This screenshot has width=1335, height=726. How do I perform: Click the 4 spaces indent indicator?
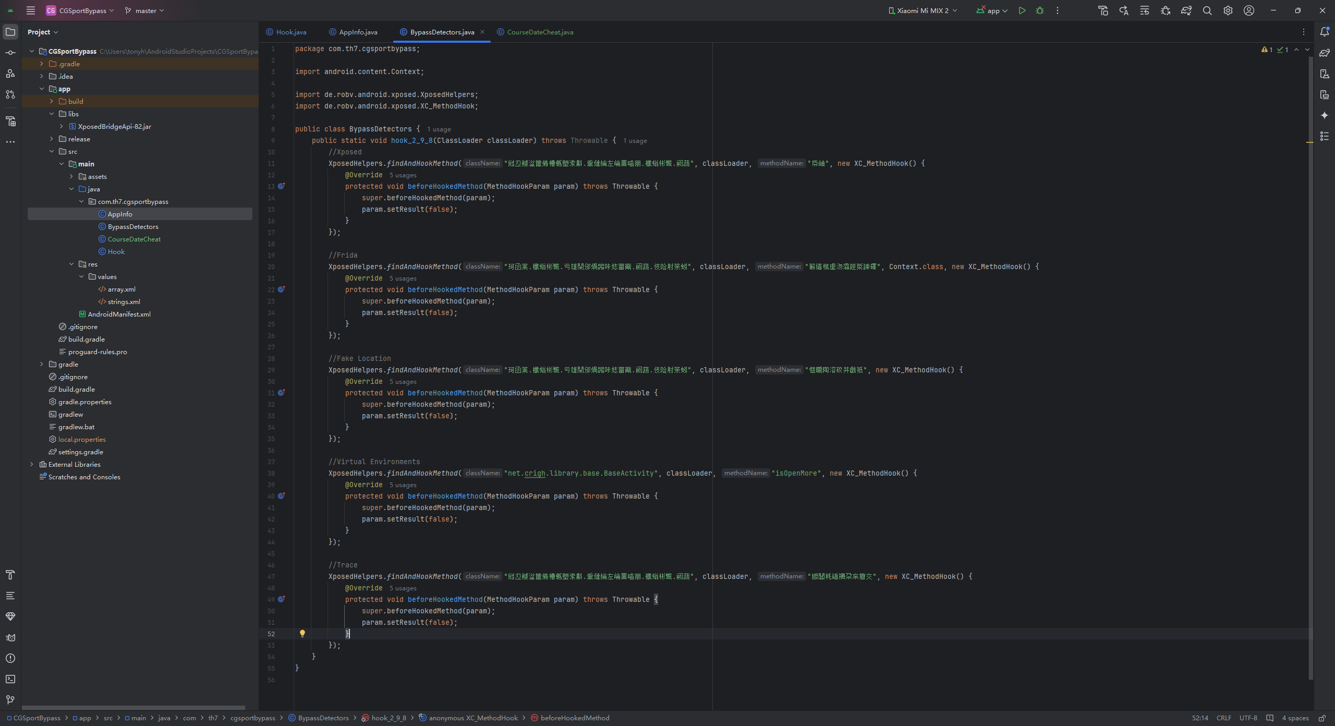coord(1295,718)
